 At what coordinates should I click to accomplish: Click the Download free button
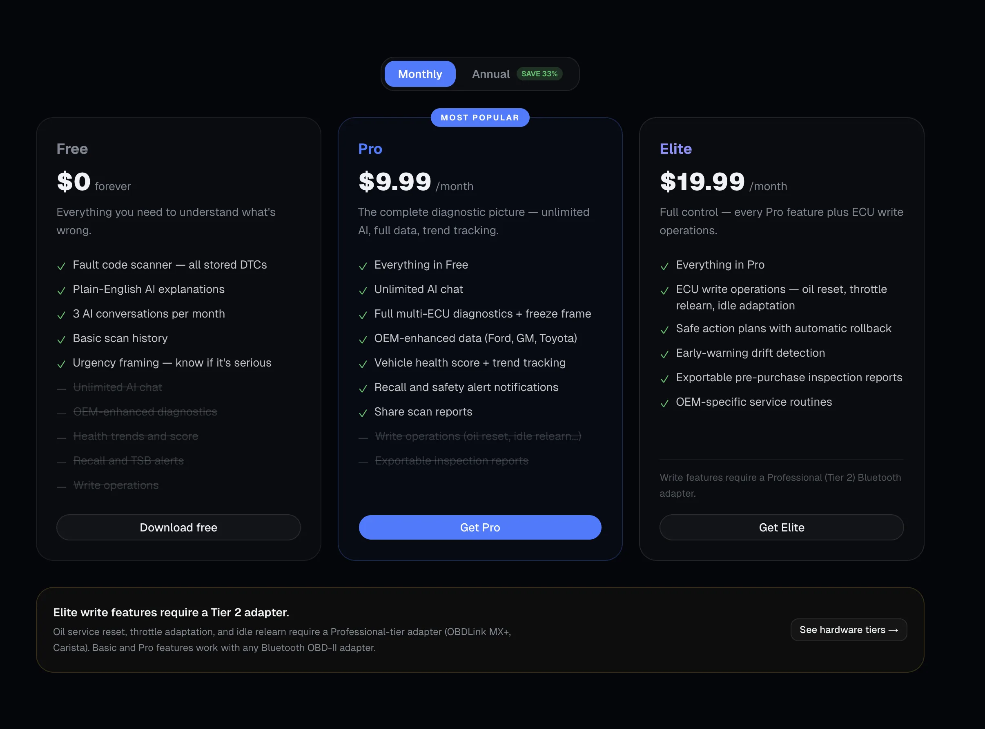(x=178, y=527)
